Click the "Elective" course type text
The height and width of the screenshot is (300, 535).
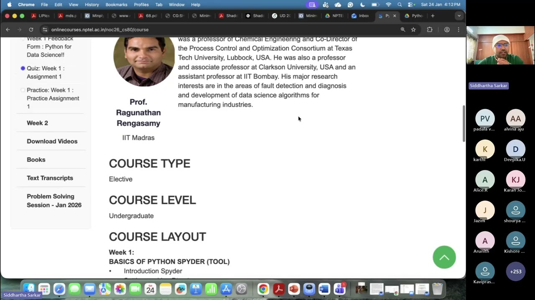point(121,179)
